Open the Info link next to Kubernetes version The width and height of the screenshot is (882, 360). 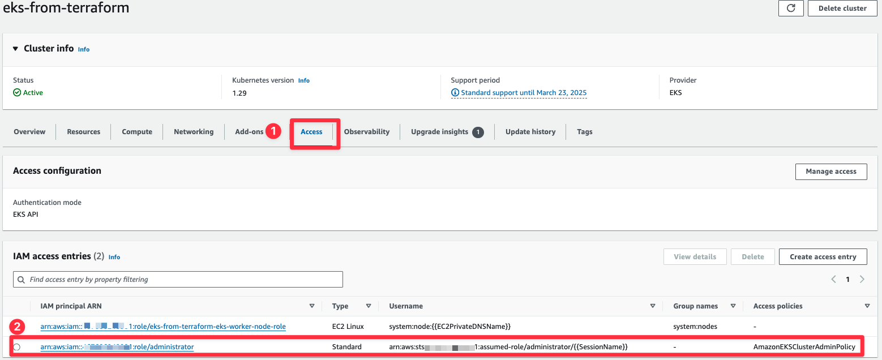304,80
